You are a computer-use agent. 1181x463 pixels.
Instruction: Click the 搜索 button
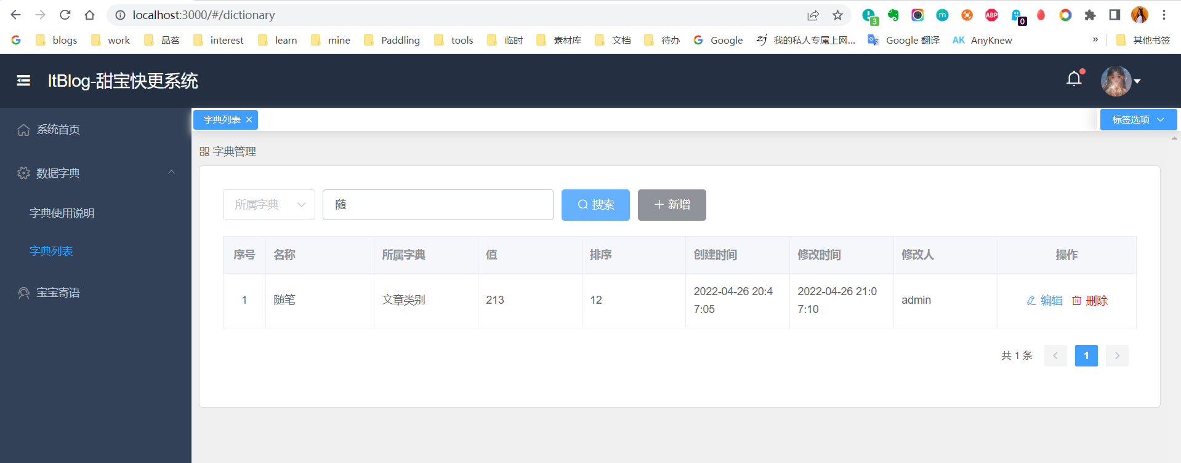click(595, 205)
